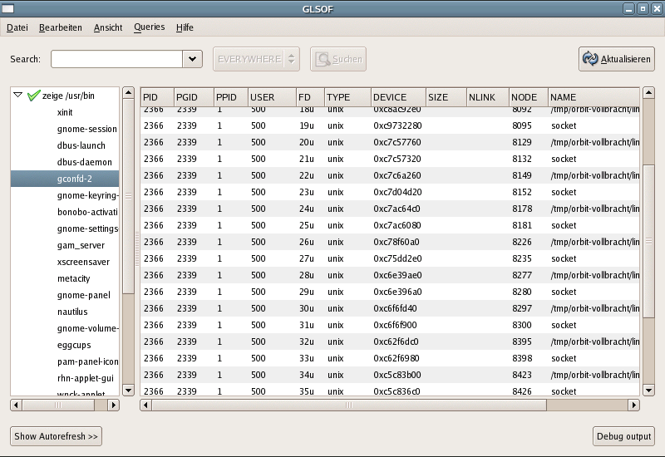Click the process tree vertical scrollbar thumb
The image size is (665, 457).
128,196
